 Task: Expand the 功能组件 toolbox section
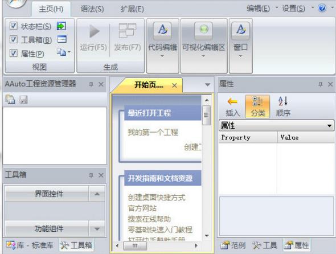click(x=97, y=229)
